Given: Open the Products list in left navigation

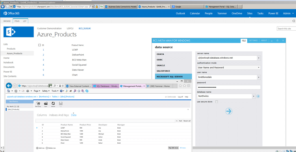Looking at the screenshot, I should point(11,49).
